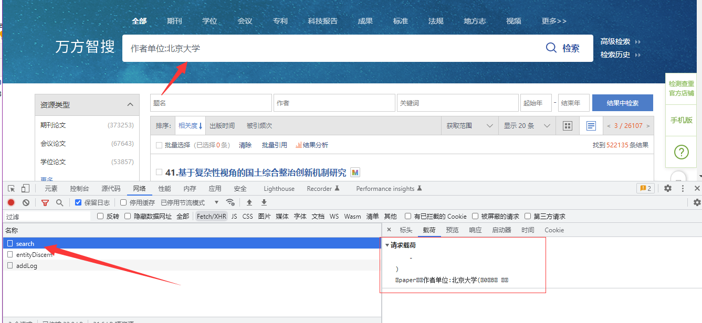The image size is (702, 323).
Task: Go to next results page arrow
Action: [648, 126]
